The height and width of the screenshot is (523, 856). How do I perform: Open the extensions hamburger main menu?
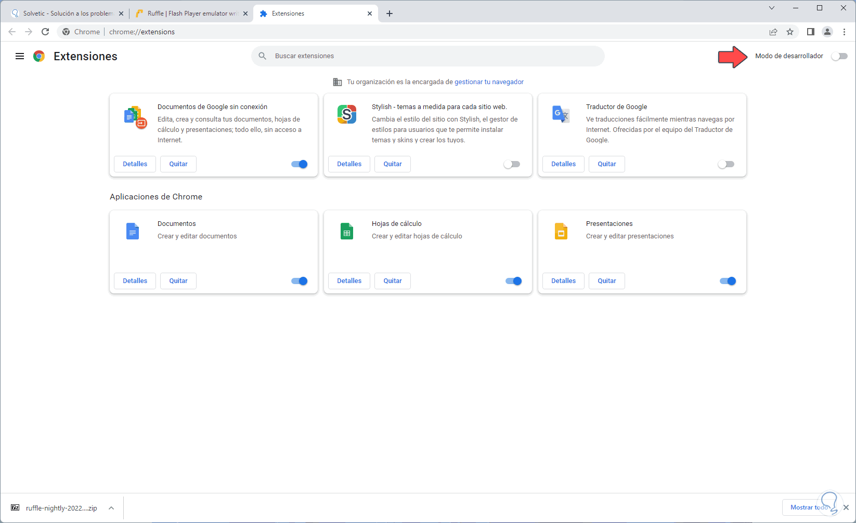point(20,56)
